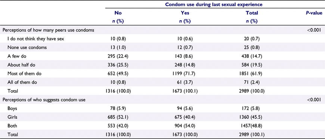This screenshot has height=139, width=325.
Task: Click the 'Girls' row label
Action: (x=12, y=117)
